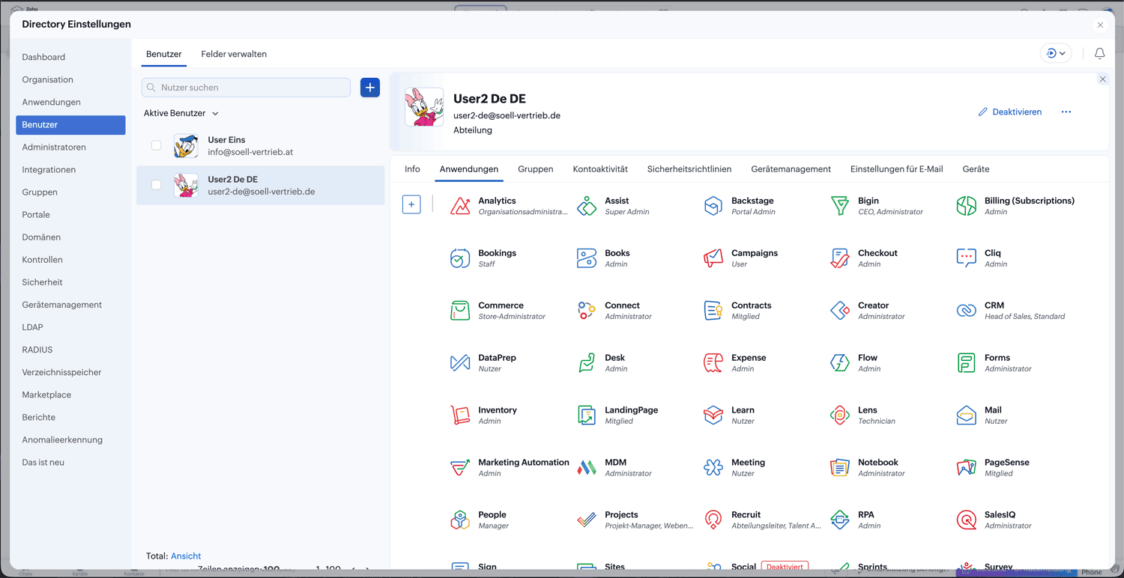
Task: Select the SalesIQ app icon
Action: click(967, 520)
